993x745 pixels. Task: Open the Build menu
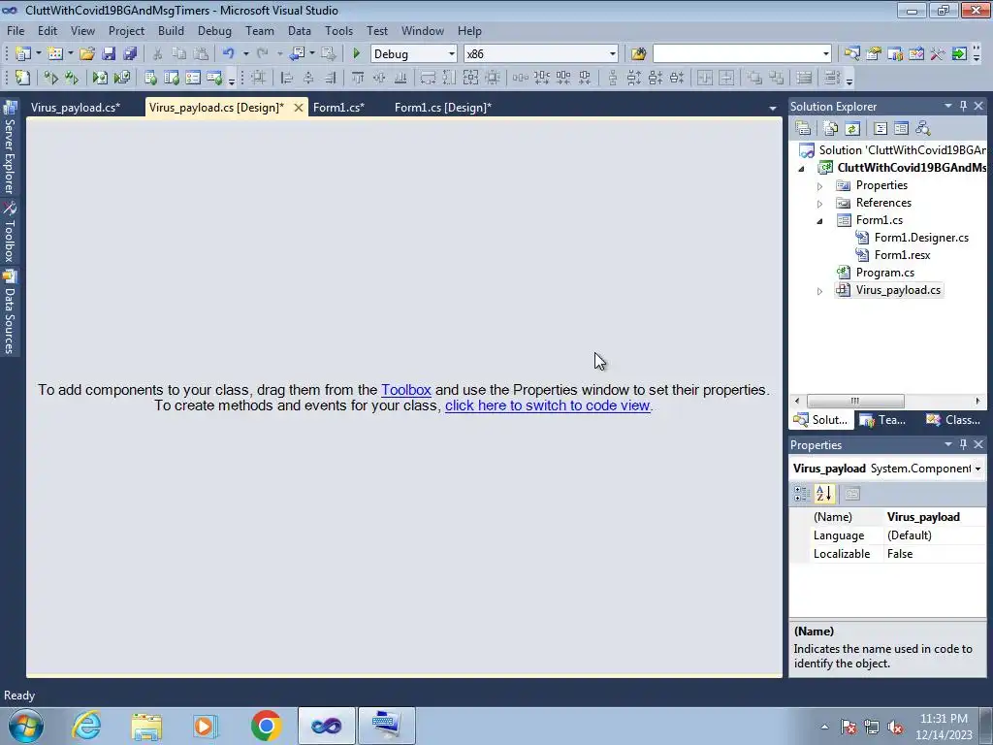pos(171,31)
